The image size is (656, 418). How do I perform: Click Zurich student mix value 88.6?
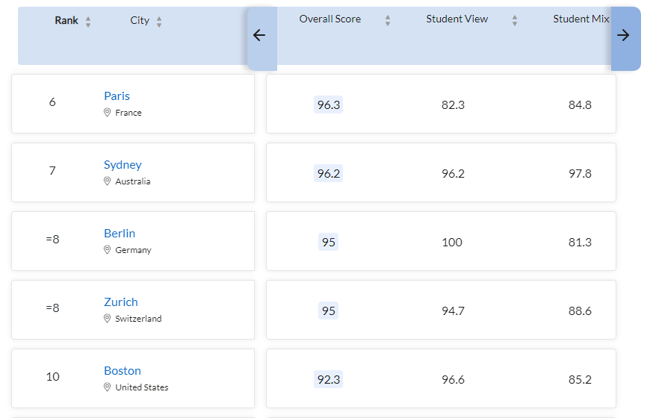580,311
